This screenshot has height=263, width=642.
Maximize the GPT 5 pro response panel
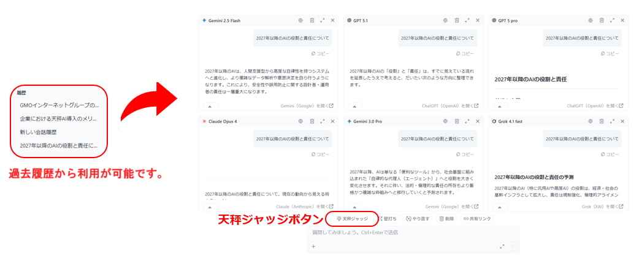pos(612,20)
